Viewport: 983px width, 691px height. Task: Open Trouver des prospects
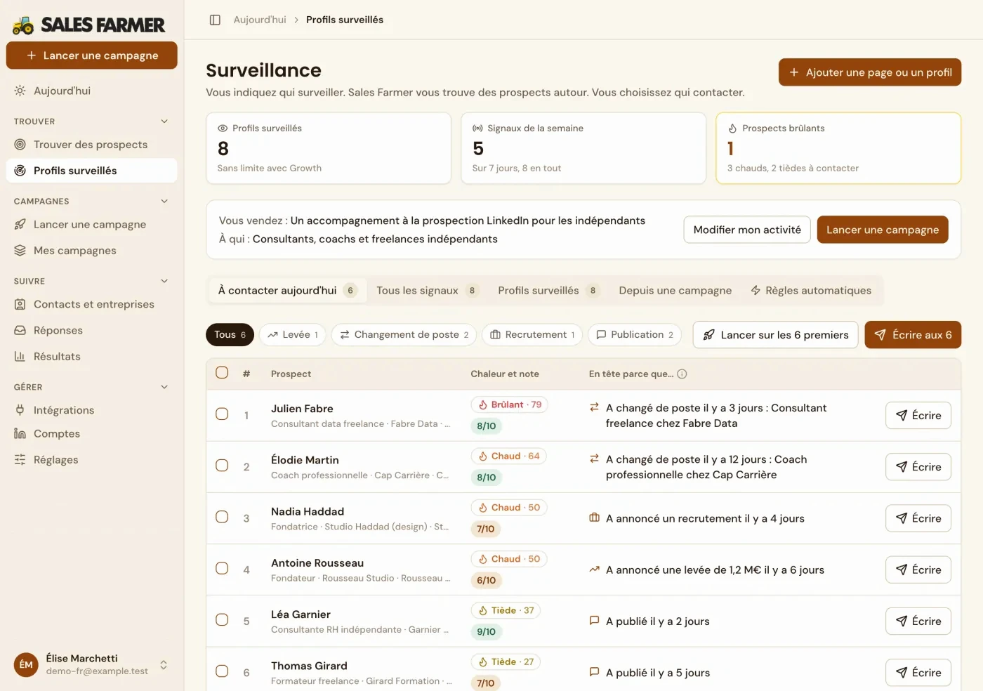point(91,145)
